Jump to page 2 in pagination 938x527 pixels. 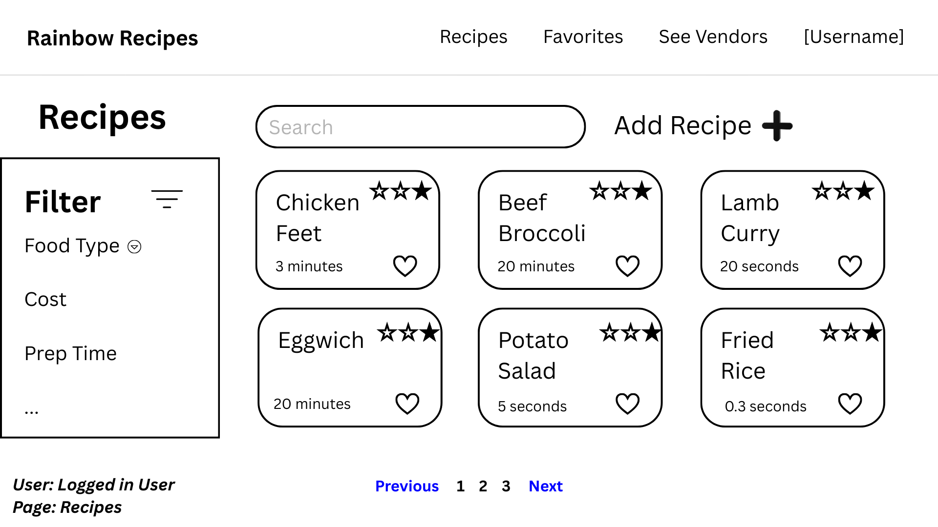pos(483,486)
